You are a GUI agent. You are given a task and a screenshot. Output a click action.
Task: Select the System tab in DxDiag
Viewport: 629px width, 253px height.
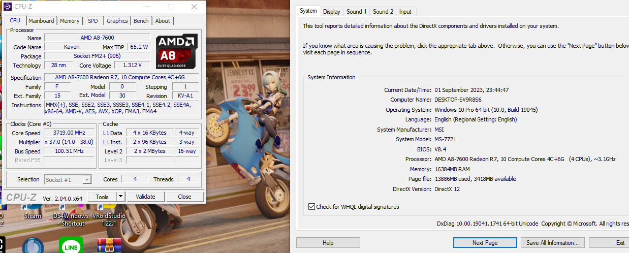click(308, 11)
